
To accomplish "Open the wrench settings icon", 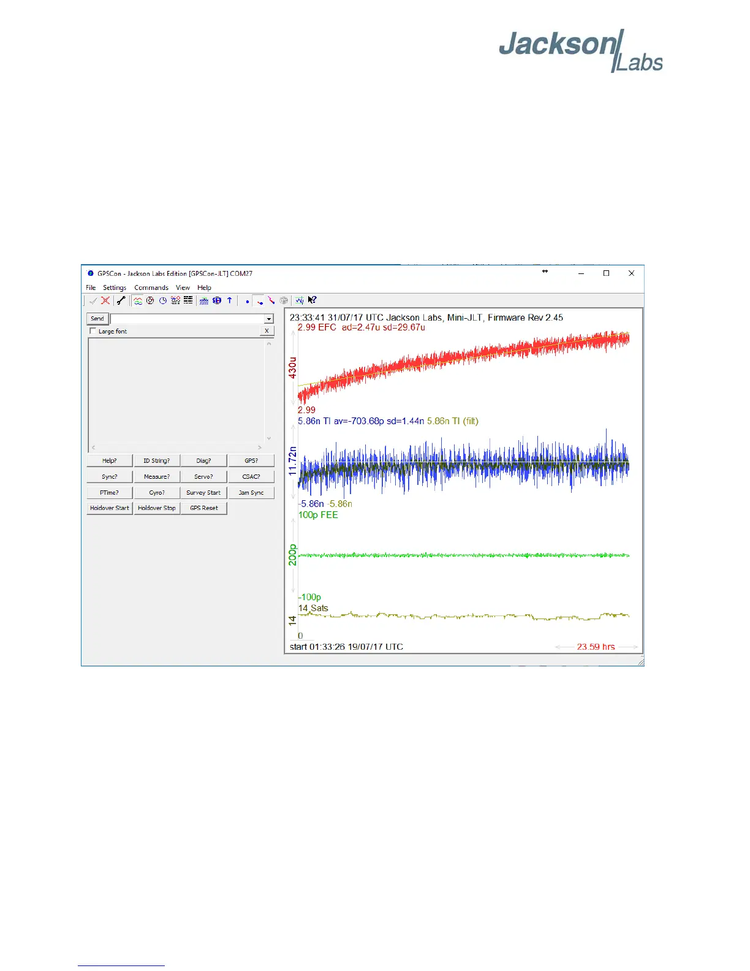I will coord(121,300).
